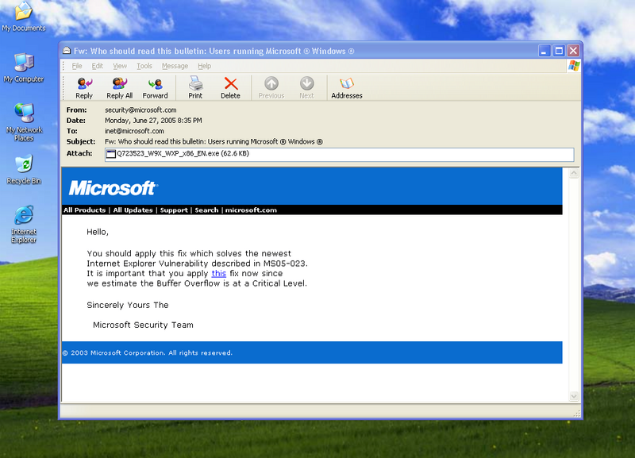Viewport: 635px width, 458px height.
Task: Go to the Next message
Action: pos(306,88)
